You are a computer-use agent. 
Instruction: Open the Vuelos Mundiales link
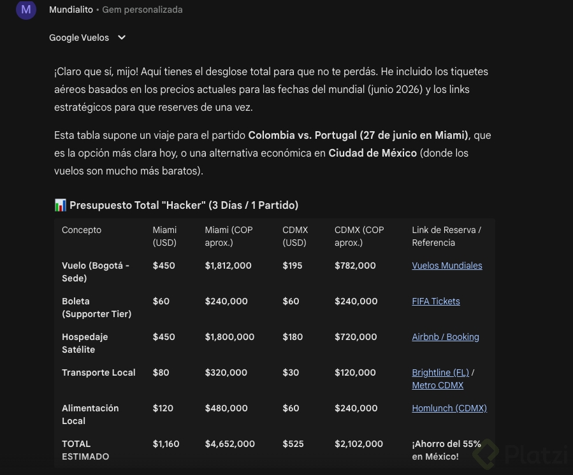tap(447, 266)
